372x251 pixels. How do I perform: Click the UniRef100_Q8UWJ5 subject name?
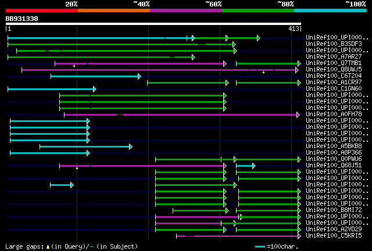pyautogui.click(x=334, y=70)
